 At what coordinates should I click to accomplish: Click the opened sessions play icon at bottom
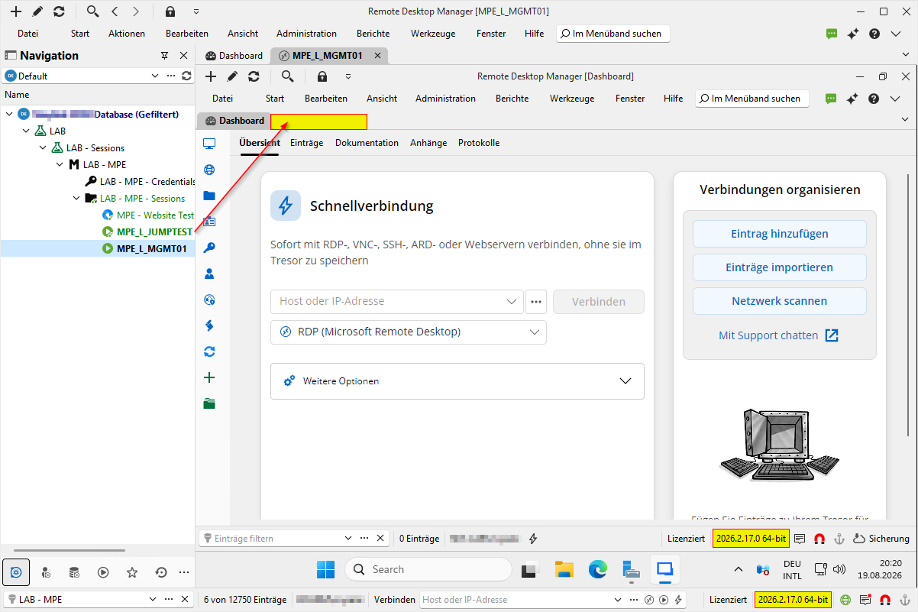pos(103,572)
